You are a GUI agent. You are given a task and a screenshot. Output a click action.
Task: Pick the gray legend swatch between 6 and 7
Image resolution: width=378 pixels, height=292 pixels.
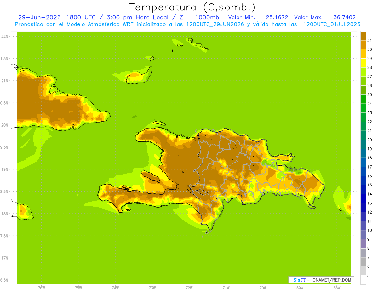tap(363, 262)
